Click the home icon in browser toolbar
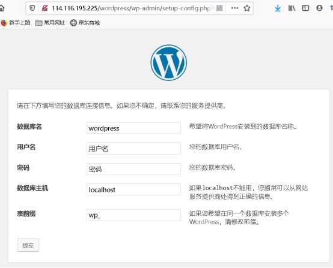333x268 pixels. click(x=2, y=8)
